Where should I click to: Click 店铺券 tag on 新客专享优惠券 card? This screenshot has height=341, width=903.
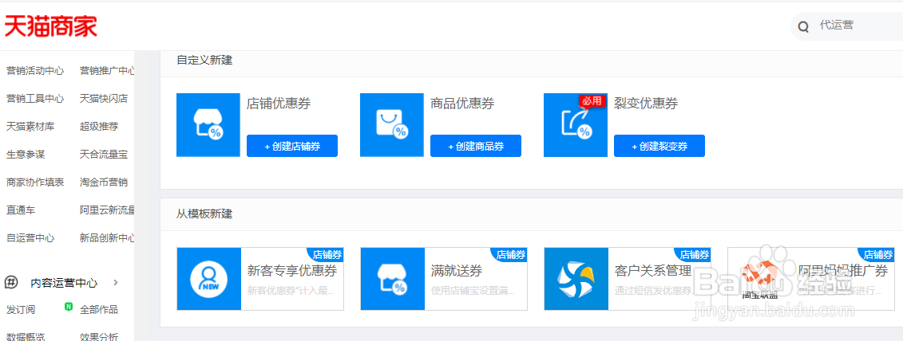pos(326,255)
